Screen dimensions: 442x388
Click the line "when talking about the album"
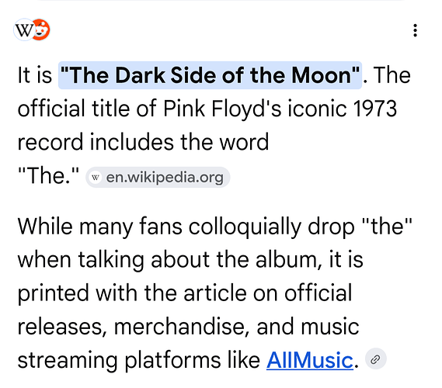[169, 260]
